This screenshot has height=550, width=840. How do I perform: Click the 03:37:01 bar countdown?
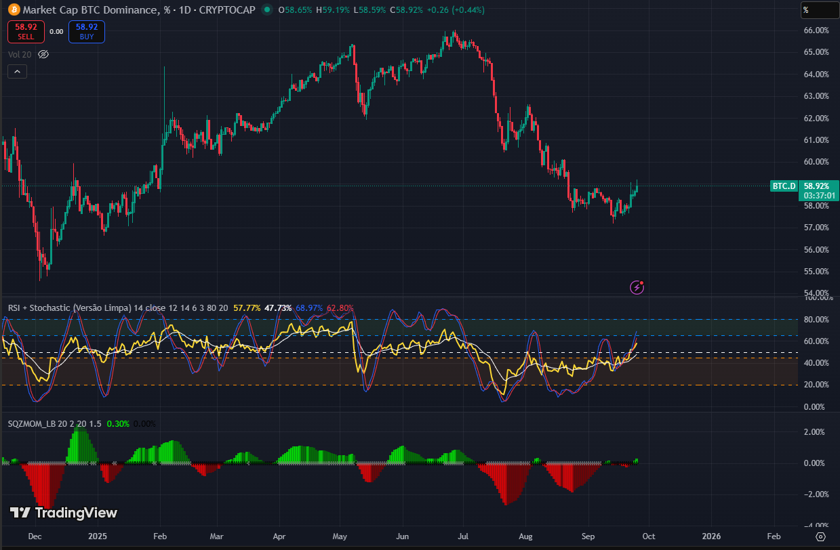click(x=818, y=196)
